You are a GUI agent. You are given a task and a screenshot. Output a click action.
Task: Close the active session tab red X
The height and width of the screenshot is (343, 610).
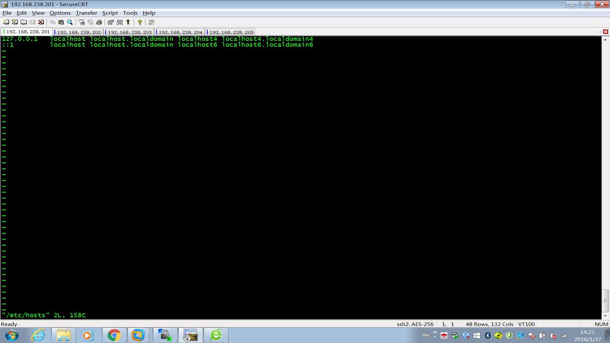(606, 32)
